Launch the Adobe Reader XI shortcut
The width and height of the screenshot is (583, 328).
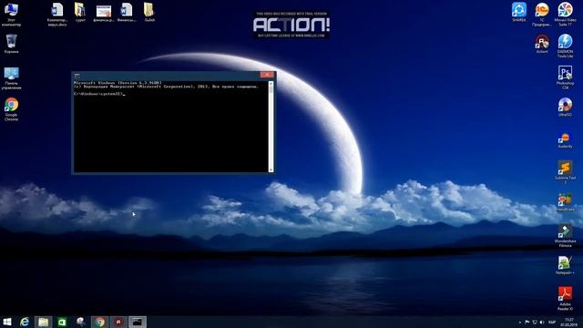coord(565,299)
